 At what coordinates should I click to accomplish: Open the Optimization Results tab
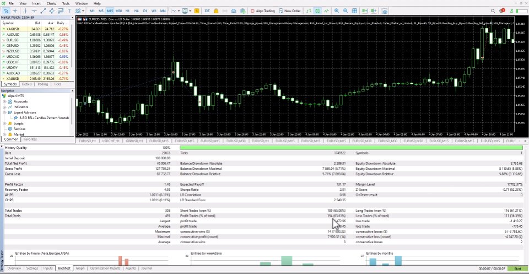pos(105,268)
